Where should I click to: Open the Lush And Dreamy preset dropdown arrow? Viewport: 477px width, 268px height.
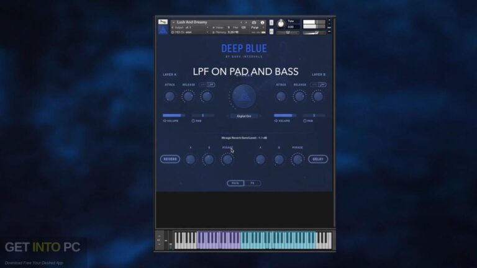(x=174, y=22)
